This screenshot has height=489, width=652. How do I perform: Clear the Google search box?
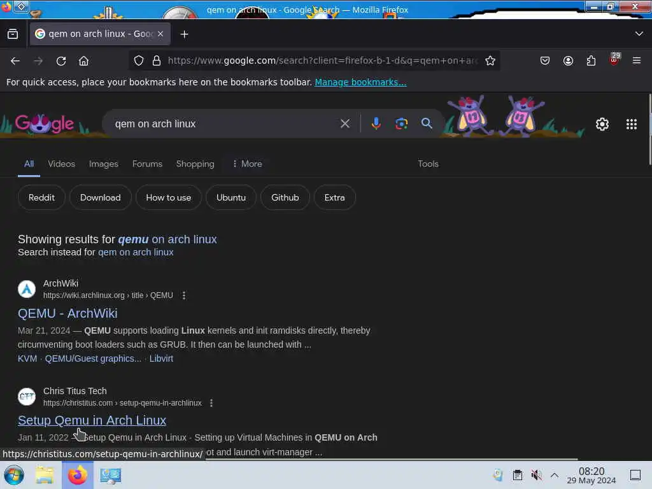pyautogui.click(x=344, y=124)
